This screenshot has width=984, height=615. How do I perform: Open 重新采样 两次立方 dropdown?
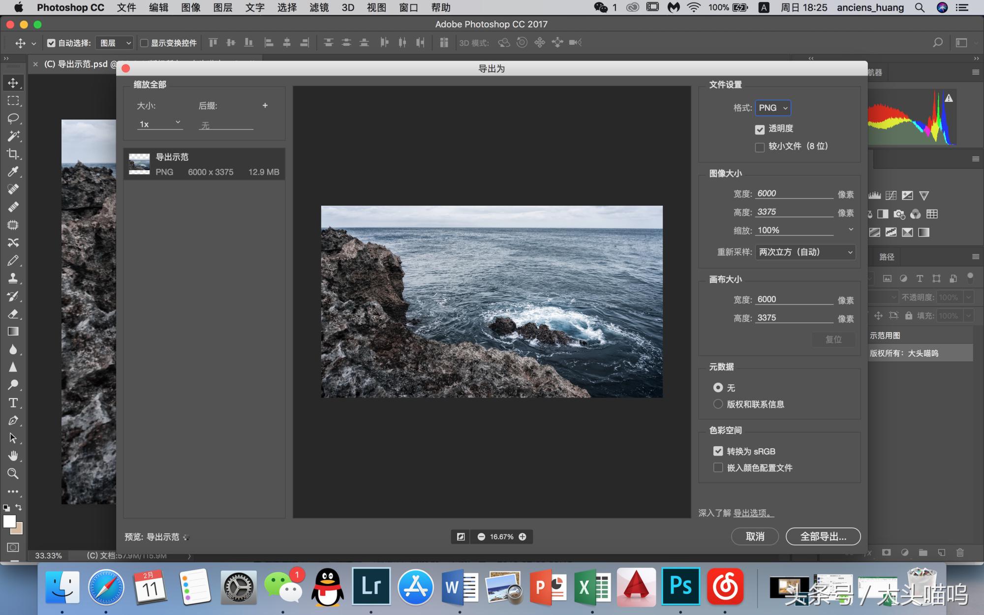point(805,252)
